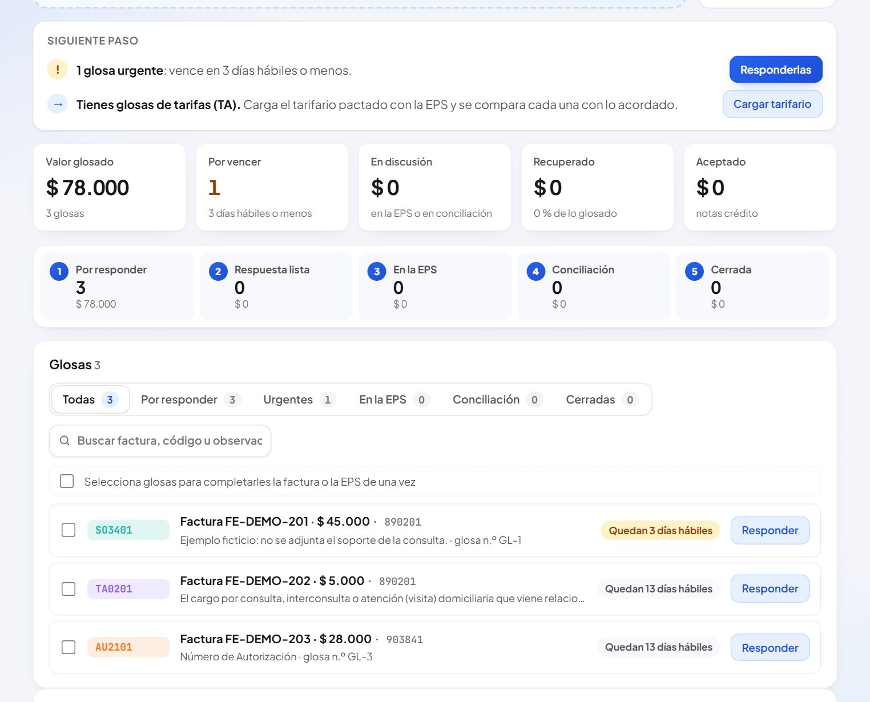Select step 5 Cerrada circle

694,271
